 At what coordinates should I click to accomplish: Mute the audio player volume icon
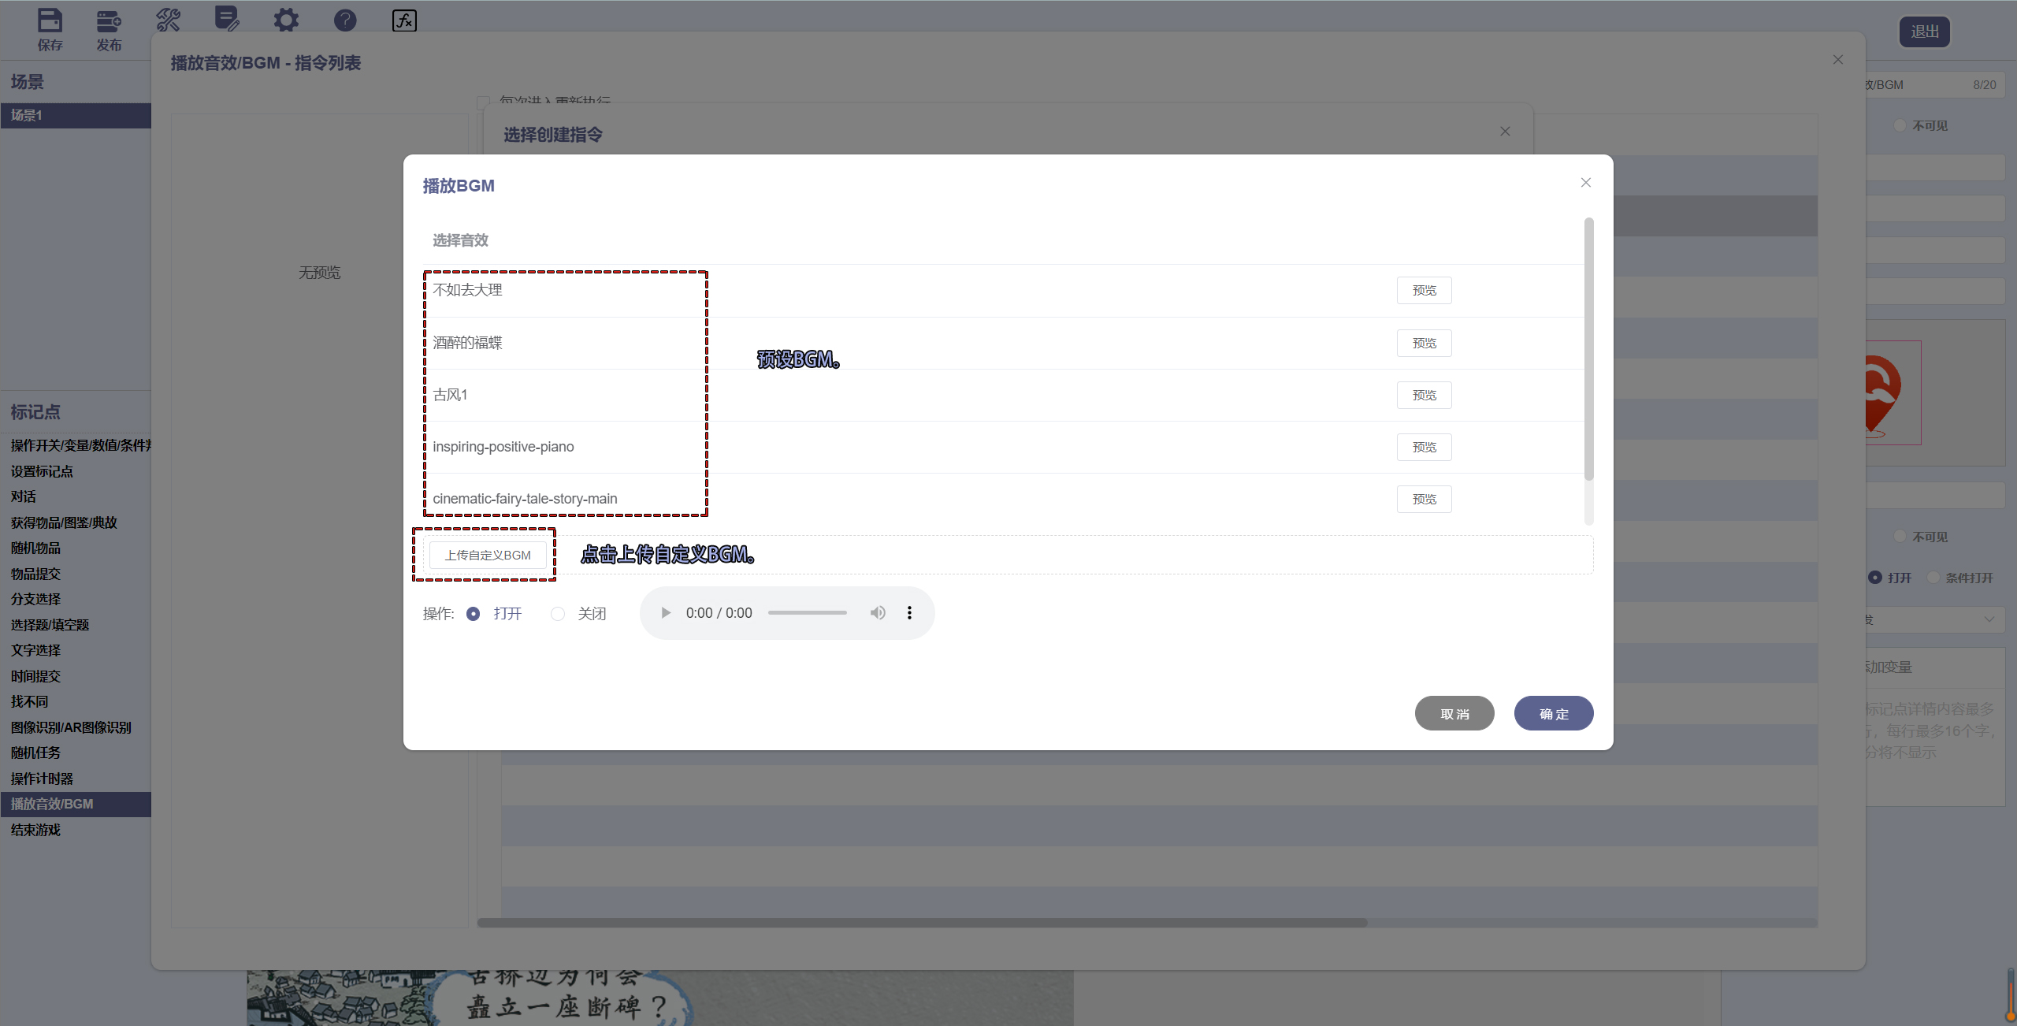pos(878,613)
